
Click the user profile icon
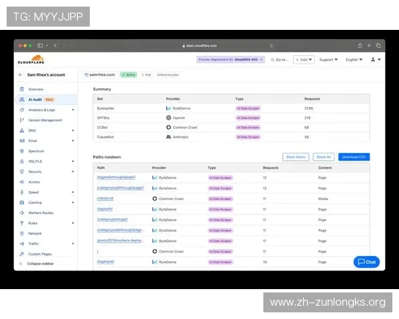pos(374,59)
